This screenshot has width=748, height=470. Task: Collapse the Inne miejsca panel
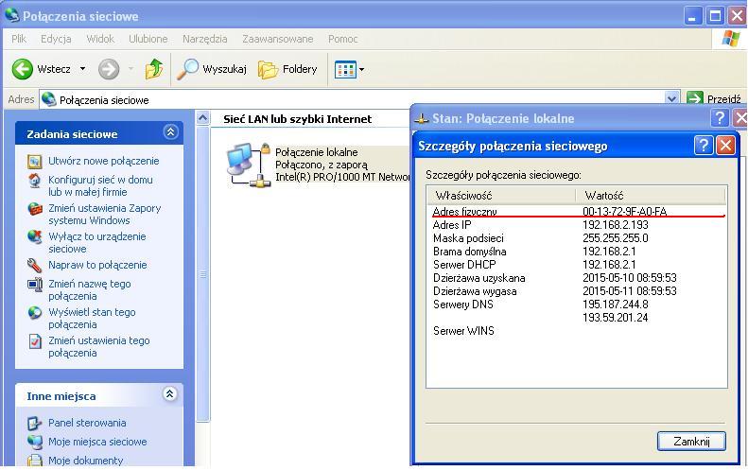[170, 394]
